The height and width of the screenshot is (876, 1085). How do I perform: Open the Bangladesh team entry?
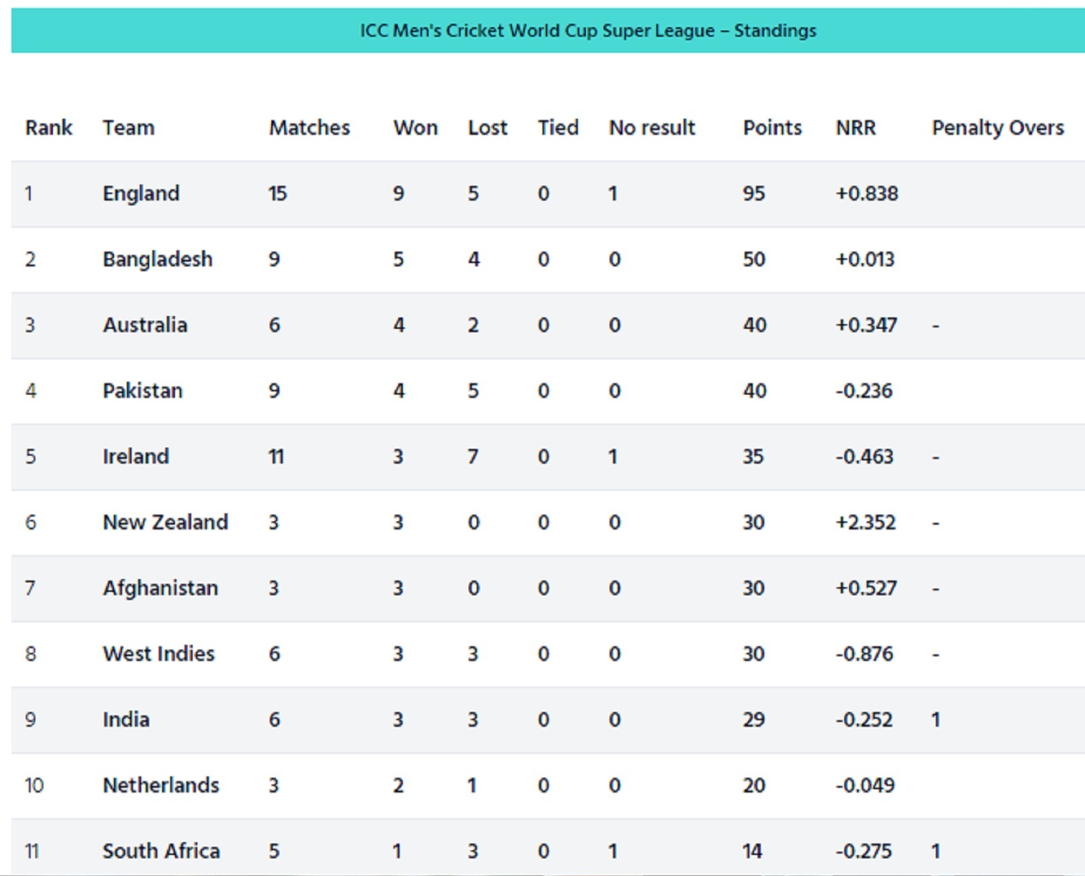tap(157, 260)
